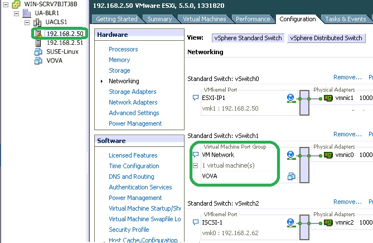Open Power Management under Hardware
This screenshot has width=373, height=243.
click(135, 123)
